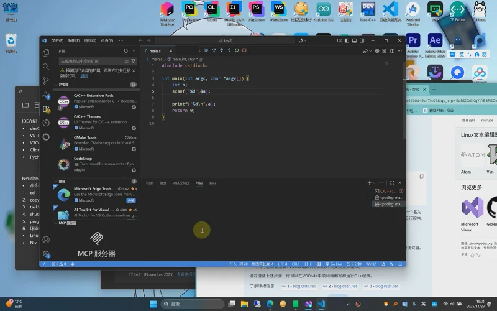497x311 pixels.
Task: Click the red Stop debugging button
Action: coord(244,50)
